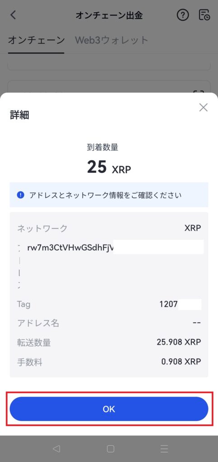Close the 詳細 details sheet
The width and height of the screenshot is (218, 462).
click(x=203, y=107)
